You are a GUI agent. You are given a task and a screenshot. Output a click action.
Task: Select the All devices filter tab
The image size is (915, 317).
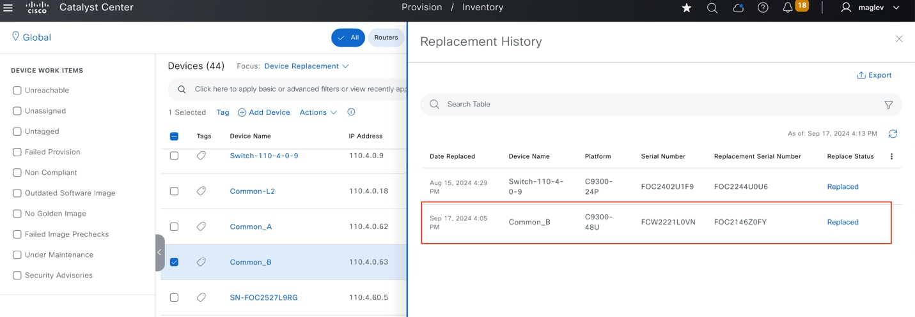click(348, 38)
